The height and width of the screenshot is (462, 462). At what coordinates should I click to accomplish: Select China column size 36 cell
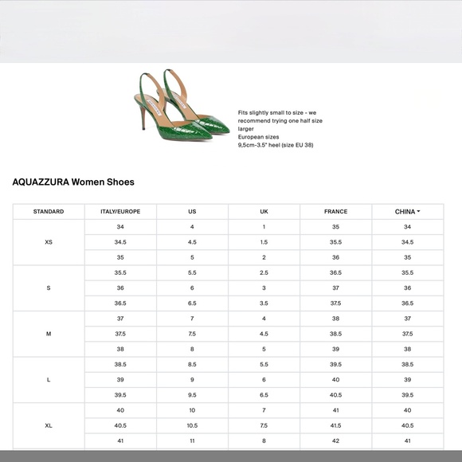click(x=408, y=288)
